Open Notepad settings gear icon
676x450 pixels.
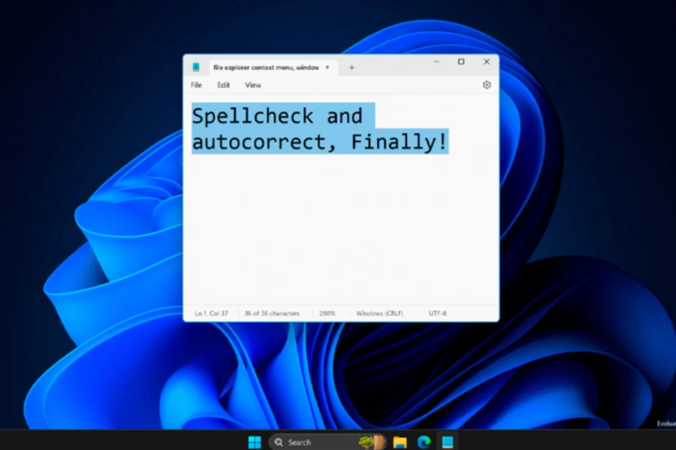(x=487, y=85)
